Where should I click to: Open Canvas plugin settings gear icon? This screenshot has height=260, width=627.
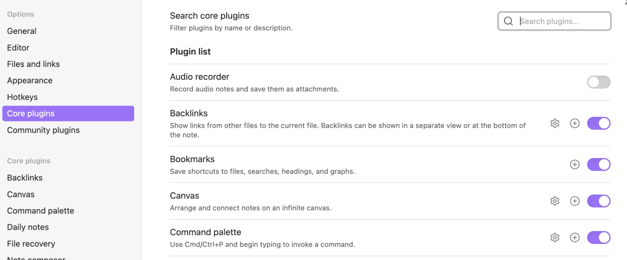[555, 201]
